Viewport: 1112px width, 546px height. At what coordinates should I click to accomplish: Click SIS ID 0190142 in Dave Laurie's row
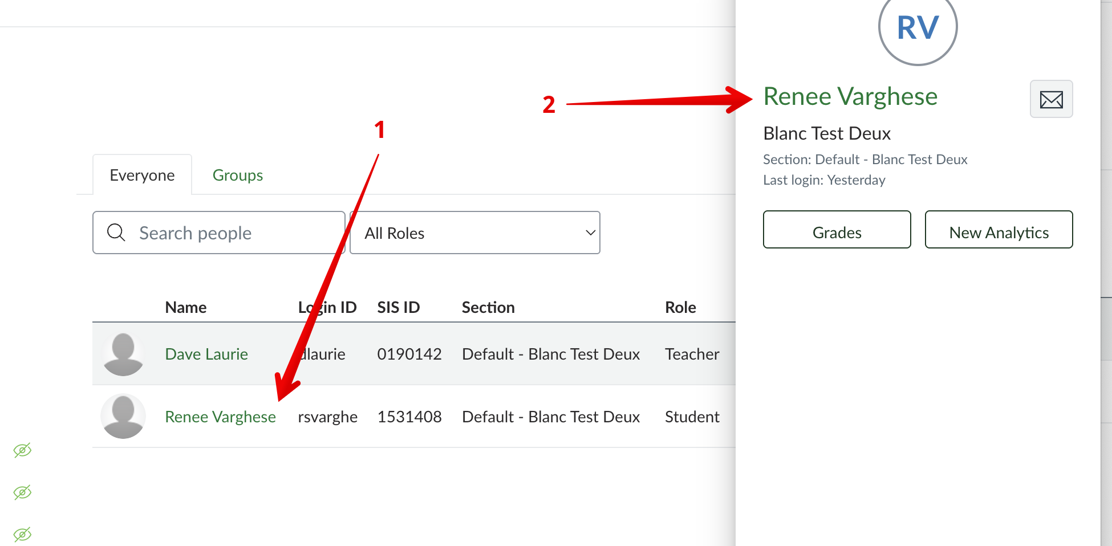[409, 354]
